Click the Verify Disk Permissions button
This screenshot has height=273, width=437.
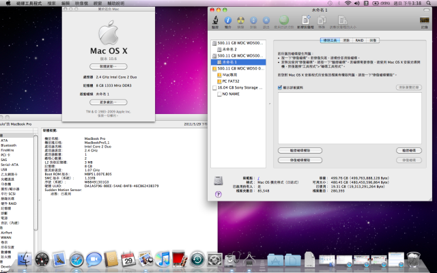[x=300, y=150]
